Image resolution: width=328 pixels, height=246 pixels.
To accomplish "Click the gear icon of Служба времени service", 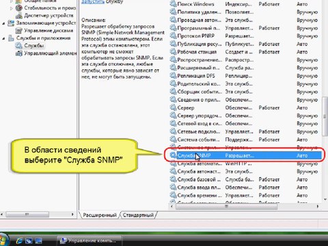I will tap(173, 195).
